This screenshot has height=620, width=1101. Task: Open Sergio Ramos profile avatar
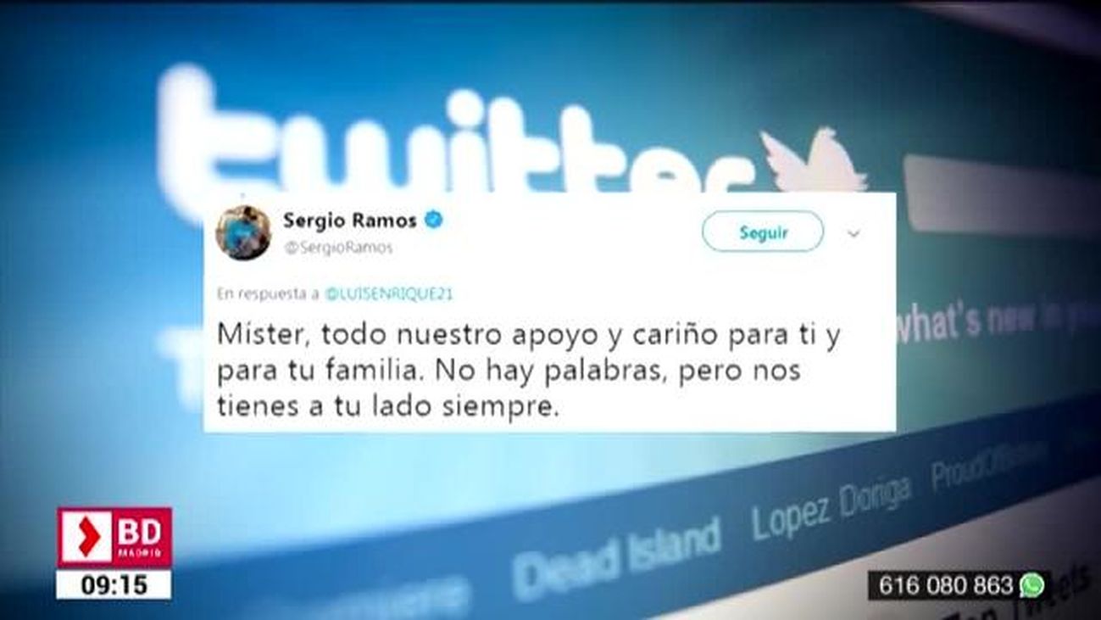click(243, 232)
